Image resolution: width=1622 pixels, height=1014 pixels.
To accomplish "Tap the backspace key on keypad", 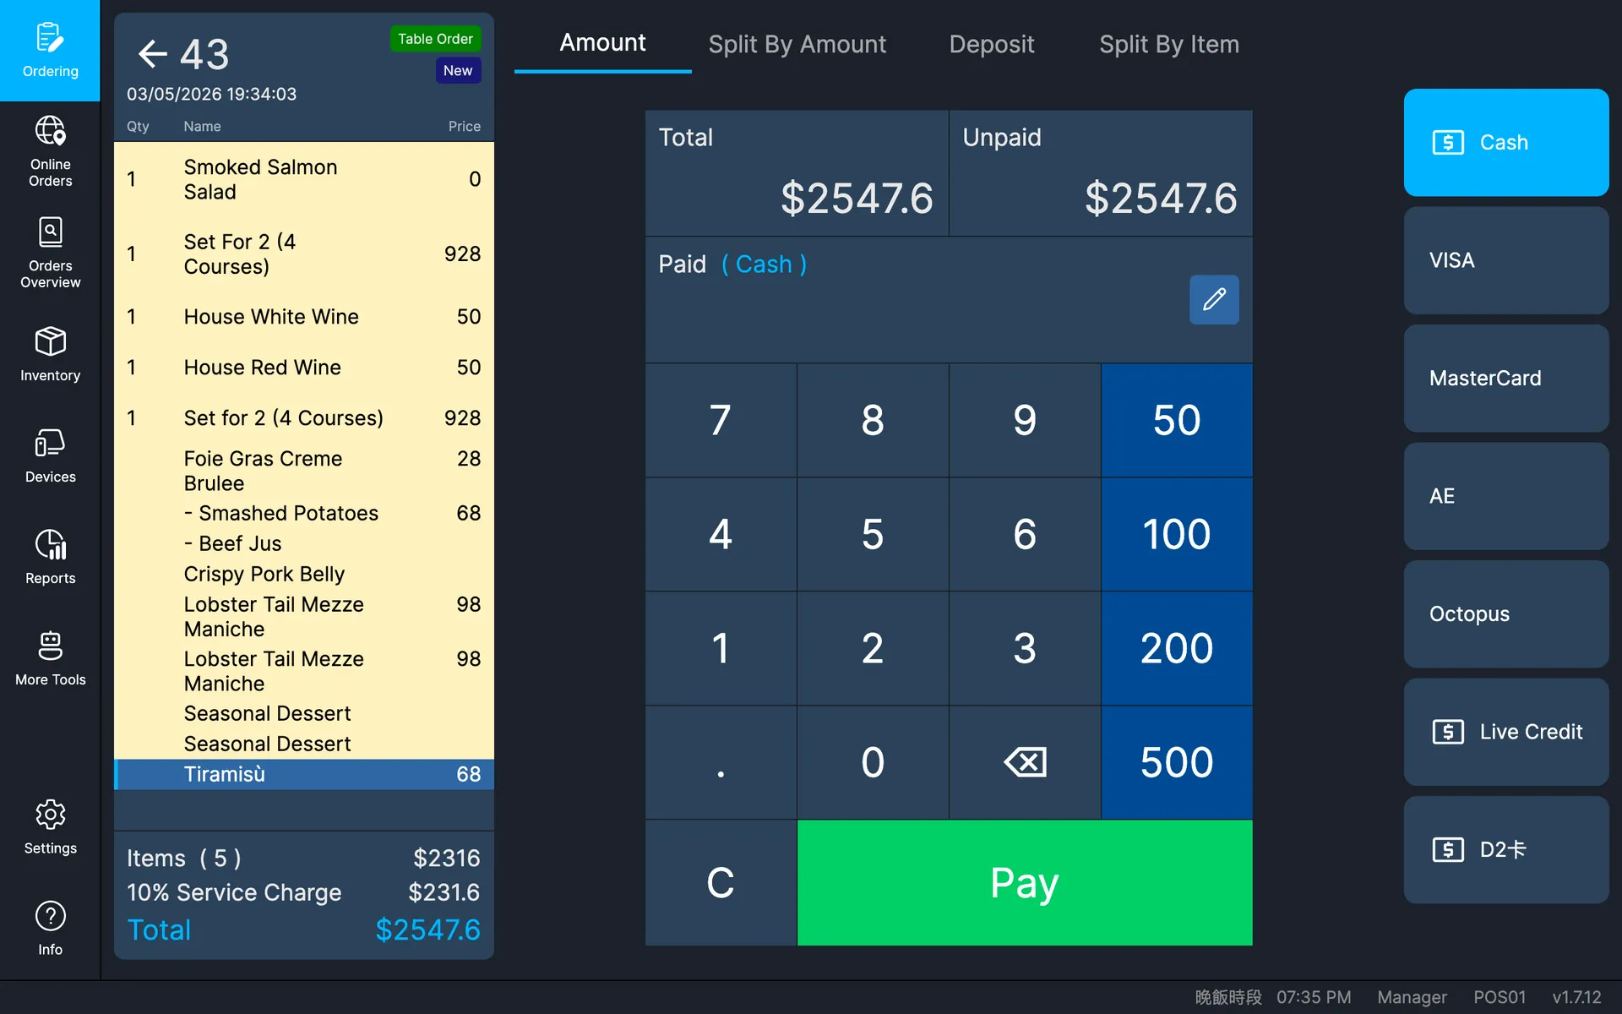I will click(x=1025, y=762).
